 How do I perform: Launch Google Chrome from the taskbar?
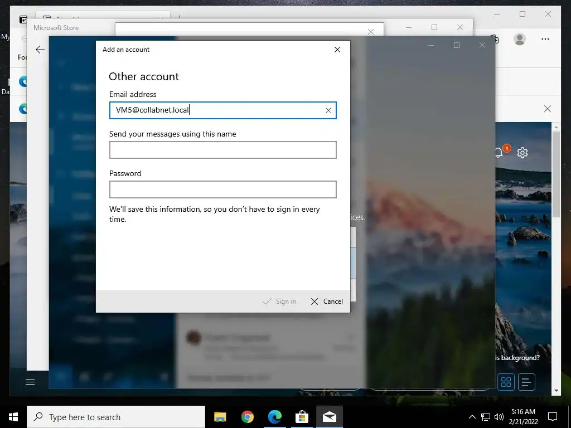click(x=247, y=417)
